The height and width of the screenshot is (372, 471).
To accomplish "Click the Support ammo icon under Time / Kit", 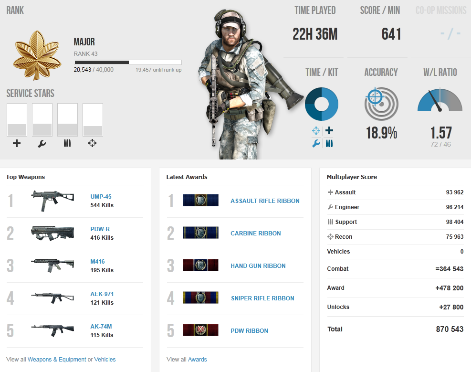I will (x=329, y=143).
